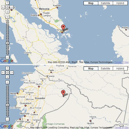Pan left in the bottom Ecuador map
129x129 pixels.
pos(3,73)
